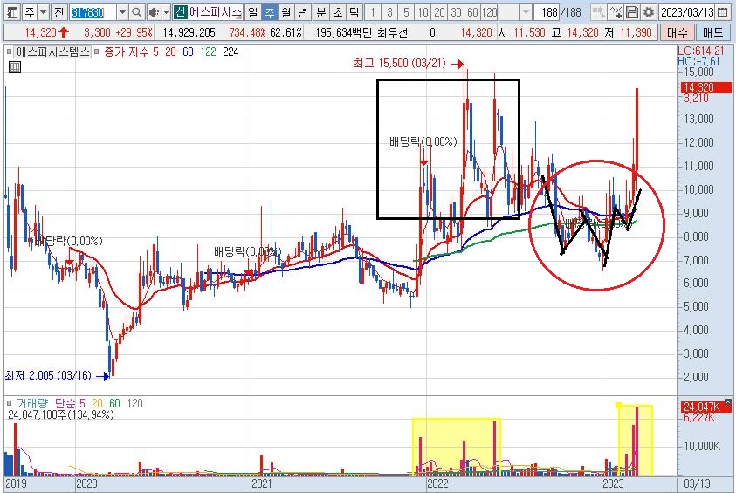This screenshot has height=493, width=736.
Task: Click the green 신 badge icon
Action: click(x=180, y=12)
